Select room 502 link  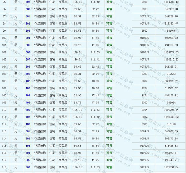point(28,23)
